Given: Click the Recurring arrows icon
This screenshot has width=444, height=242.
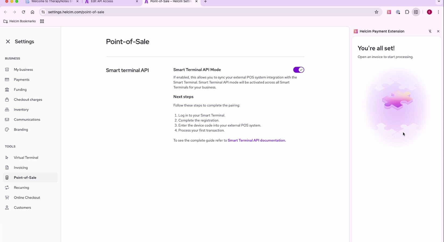Looking at the screenshot, I should 7,188.
